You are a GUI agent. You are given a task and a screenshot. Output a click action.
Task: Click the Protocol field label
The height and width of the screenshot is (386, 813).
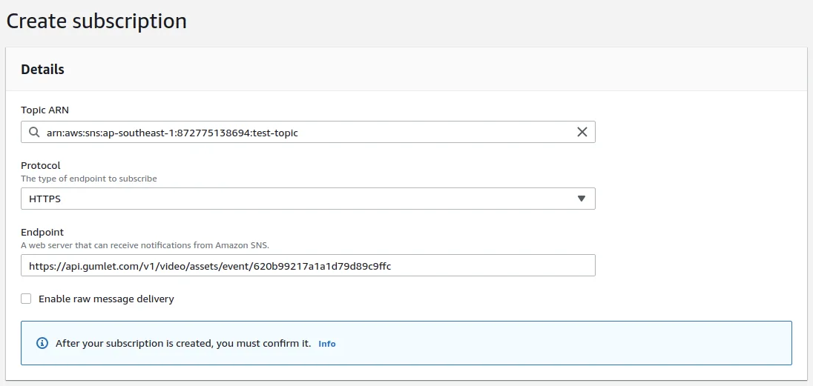point(41,166)
